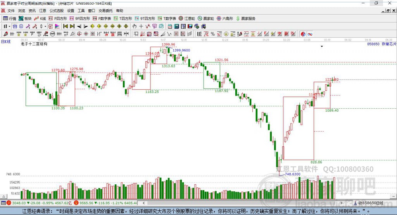Click the red-blue yin-yang icon
397x215 pixels.
point(303,34)
